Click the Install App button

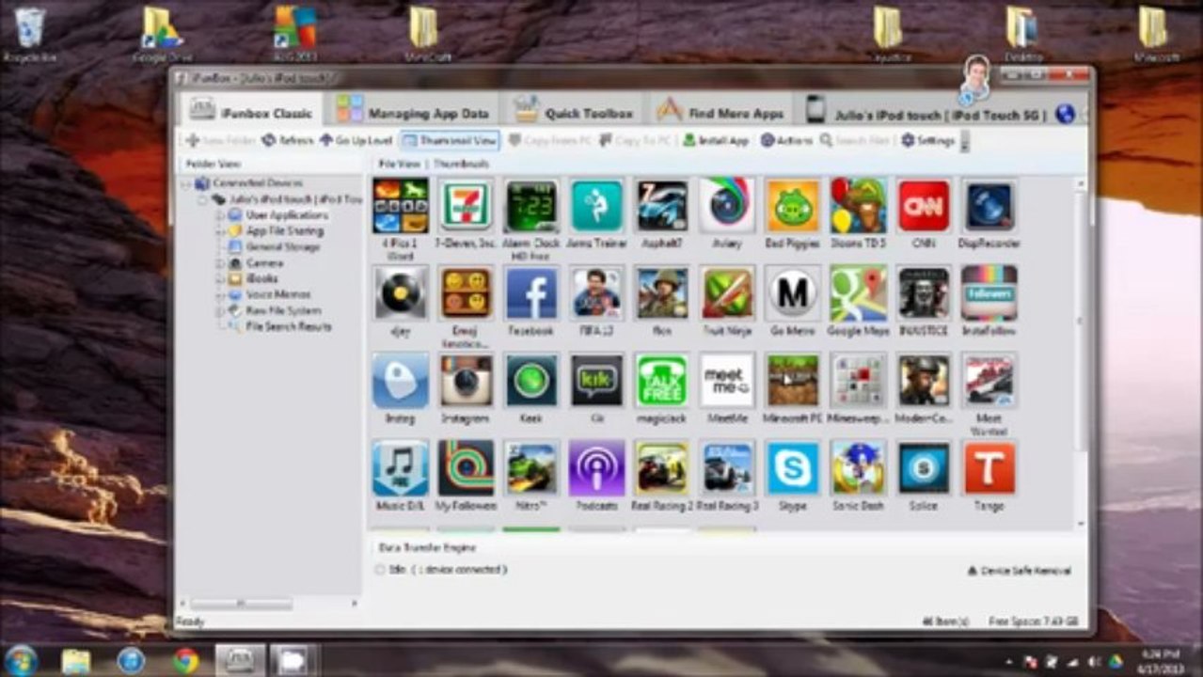pos(716,140)
